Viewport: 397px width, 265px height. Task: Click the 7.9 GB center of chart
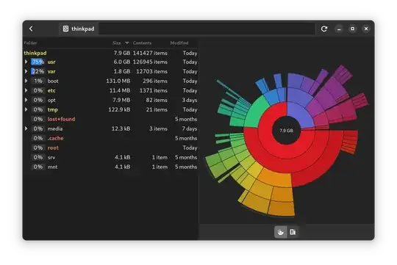pos(286,131)
